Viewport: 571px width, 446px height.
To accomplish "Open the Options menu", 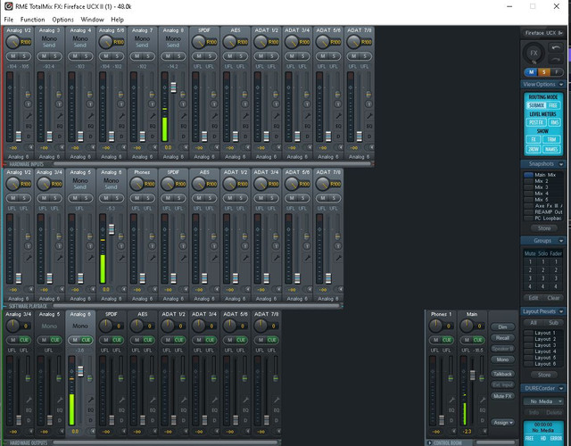I will click(x=63, y=20).
